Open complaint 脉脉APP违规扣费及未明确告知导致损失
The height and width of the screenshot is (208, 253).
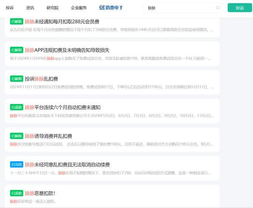67,50
